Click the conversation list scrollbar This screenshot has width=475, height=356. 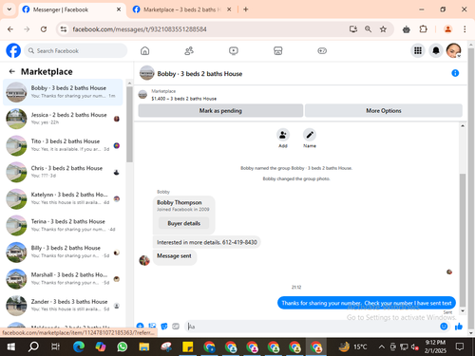(129, 124)
